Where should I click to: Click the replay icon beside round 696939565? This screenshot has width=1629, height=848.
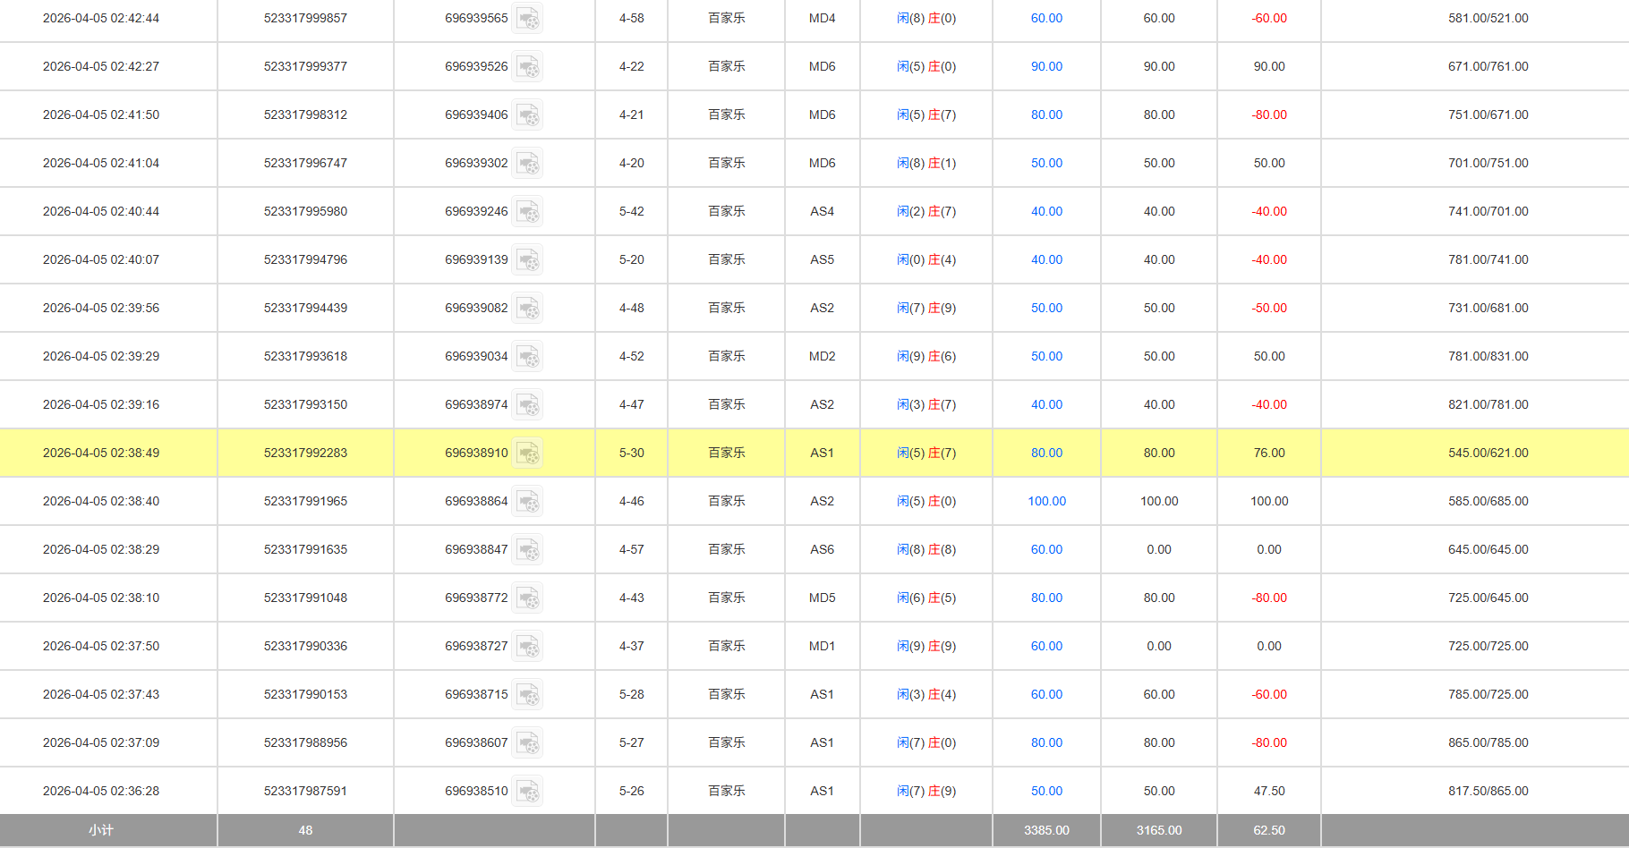(x=527, y=19)
